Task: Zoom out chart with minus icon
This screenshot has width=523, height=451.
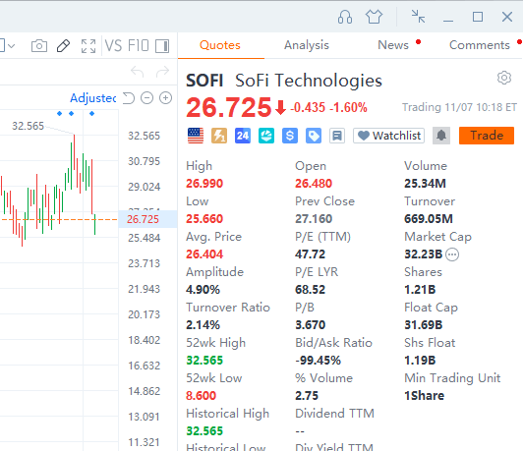Action: coord(146,98)
